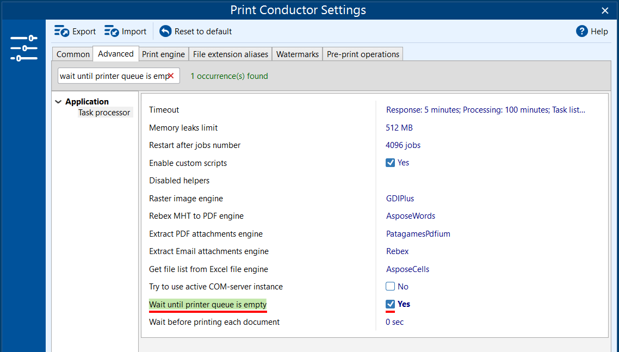This screenshot has width=619, height=352.
Task: Clear search with the red X icon
Action: click(x=171, y=76)
